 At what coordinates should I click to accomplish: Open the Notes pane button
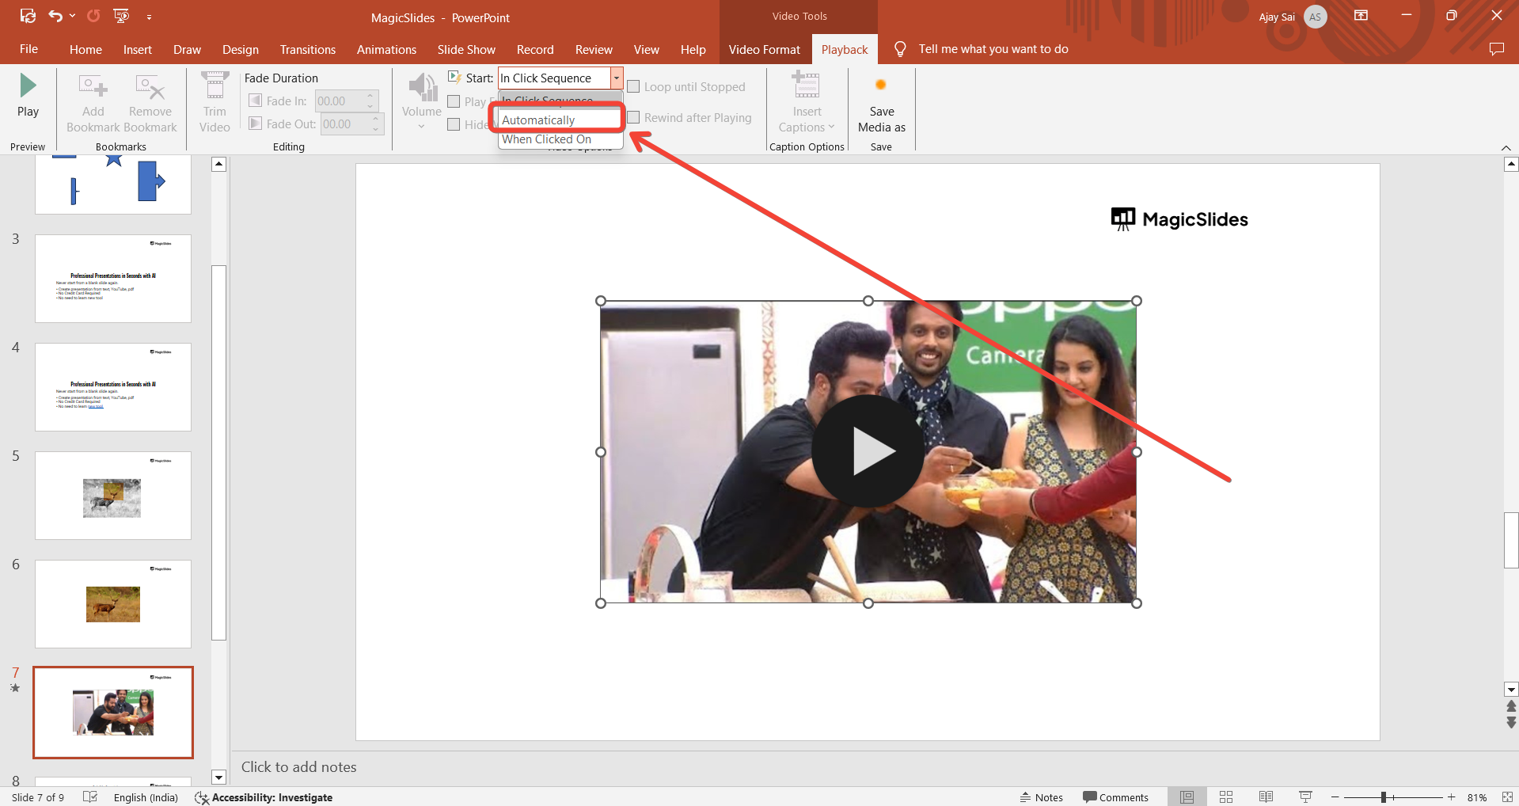[x=1041, y=797]
